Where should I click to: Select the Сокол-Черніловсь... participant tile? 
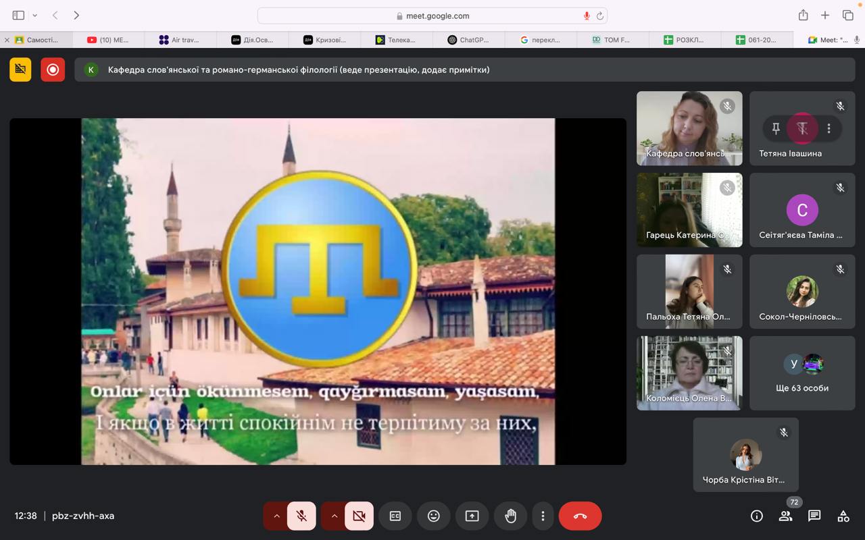tap(802, 292)
